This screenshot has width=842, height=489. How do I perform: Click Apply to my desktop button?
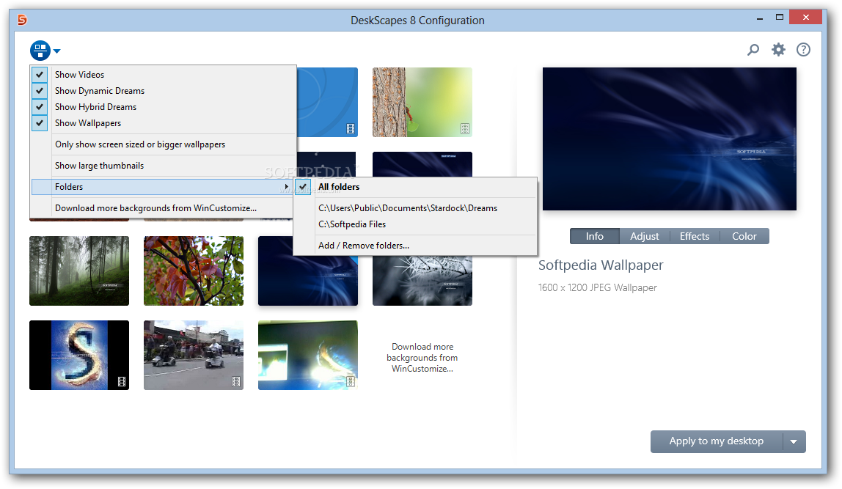717,442
